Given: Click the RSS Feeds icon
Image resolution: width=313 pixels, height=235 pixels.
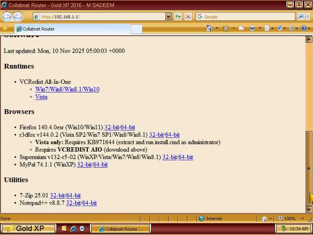Looking at the screenshot, I should (226, 29).
